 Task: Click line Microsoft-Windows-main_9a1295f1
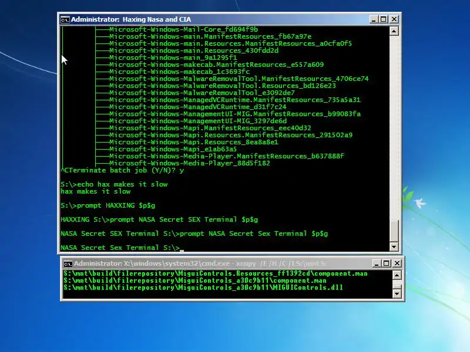173,57
